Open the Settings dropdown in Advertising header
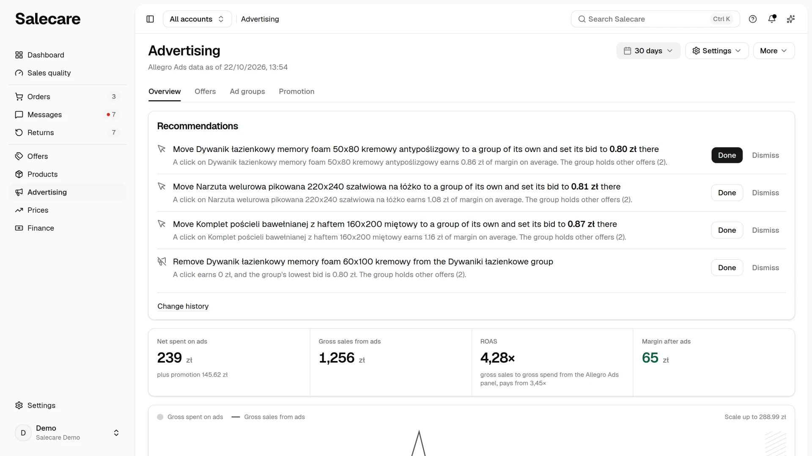The height and width of the screenshot is (456, 812). click(717, 51)
